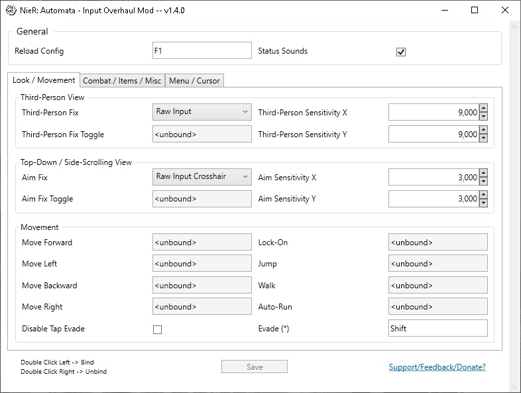The width and height of the screenshot is (521, 393).
Task: Increase Aim Sensitivity X with up arrow
Action: [483, 173]
